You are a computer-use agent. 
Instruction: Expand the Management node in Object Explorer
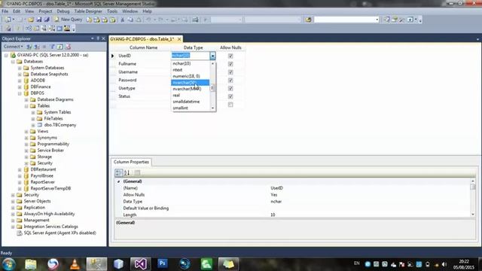point(13,221)
